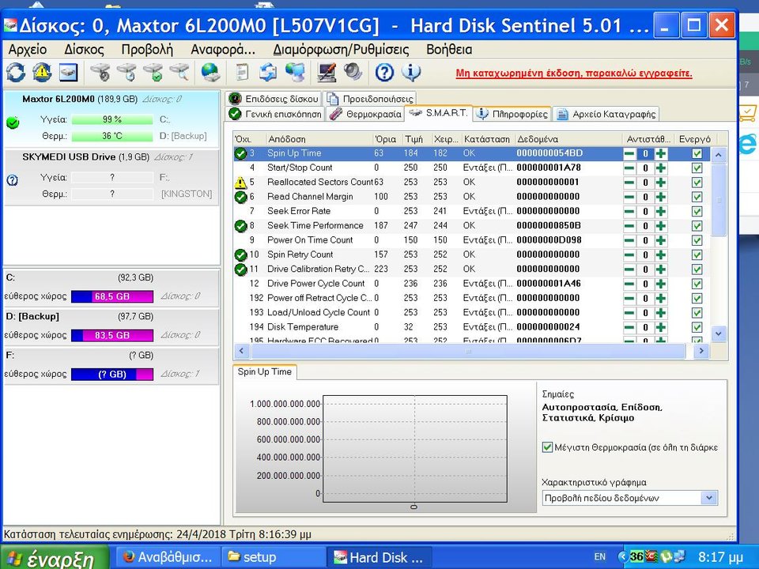Toggle the Ενεργό checkbox for Spin Retry Count
Viewport: 759px width, 569px height.
click(x=697, y=255)
